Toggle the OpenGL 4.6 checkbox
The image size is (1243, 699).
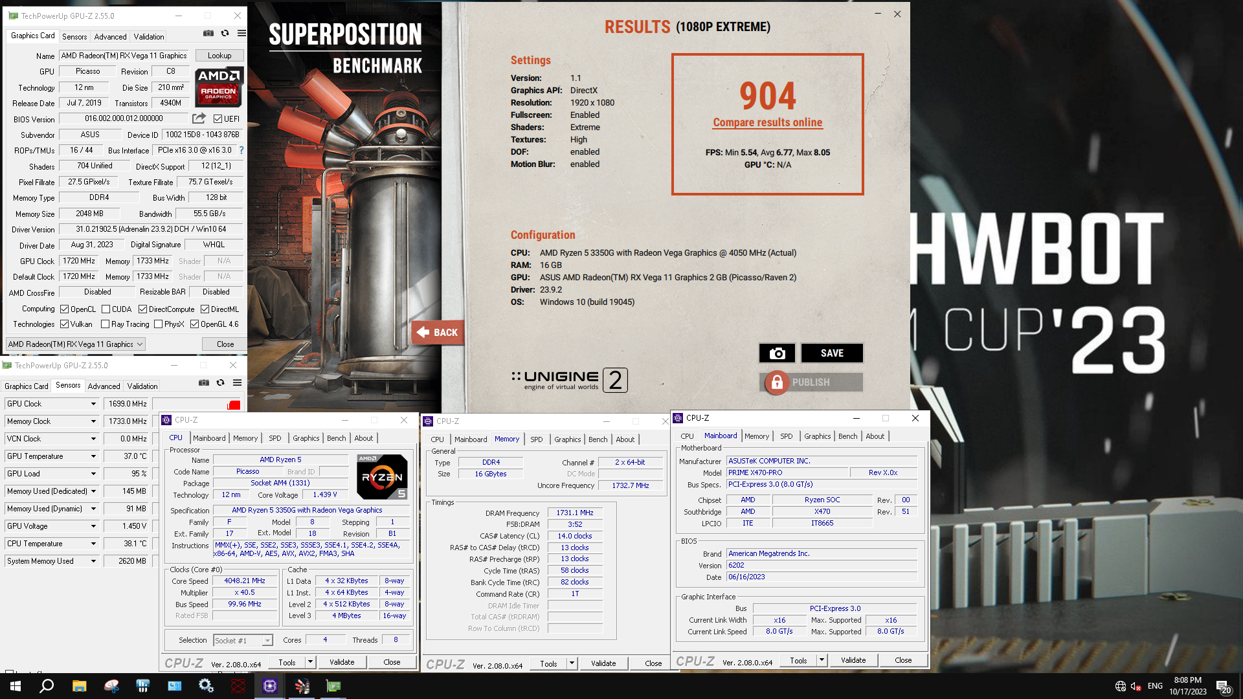point(195,324)
